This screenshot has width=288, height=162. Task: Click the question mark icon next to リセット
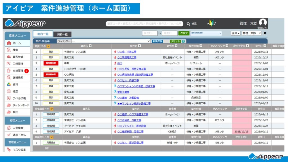click(x=183, y=41)
